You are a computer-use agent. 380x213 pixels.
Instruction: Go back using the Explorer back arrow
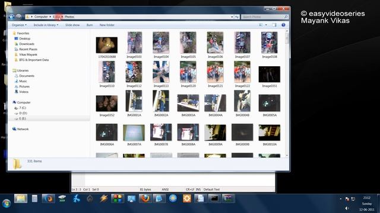click(x=11, y=17)
